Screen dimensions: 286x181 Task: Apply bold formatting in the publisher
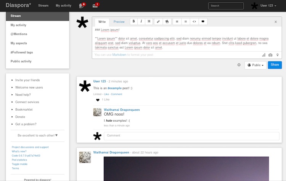[134, 21]
